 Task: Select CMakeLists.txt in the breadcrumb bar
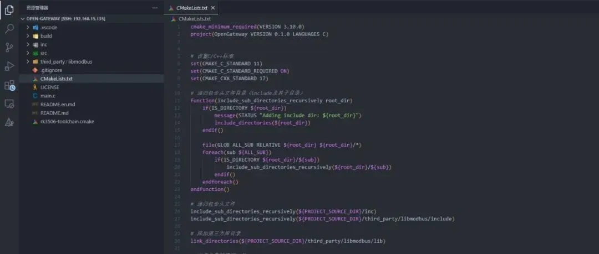click(x=191, y=18)
